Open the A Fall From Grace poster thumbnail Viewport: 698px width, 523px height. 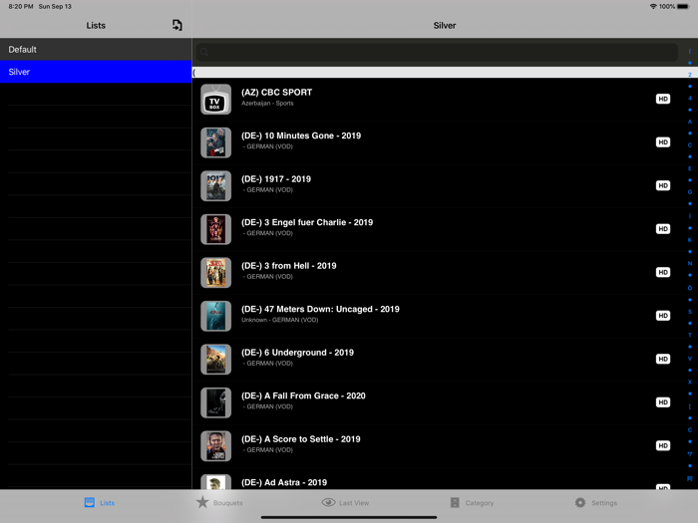tap(216, 402)
